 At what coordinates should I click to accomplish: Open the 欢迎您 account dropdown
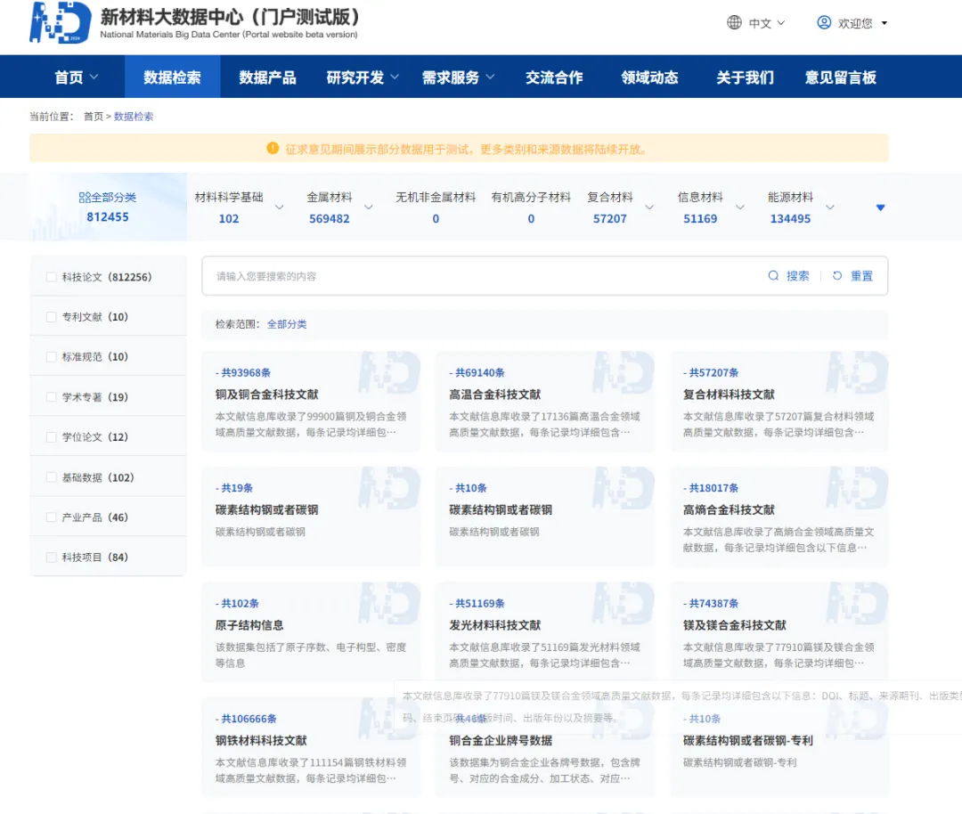(862, 23)
